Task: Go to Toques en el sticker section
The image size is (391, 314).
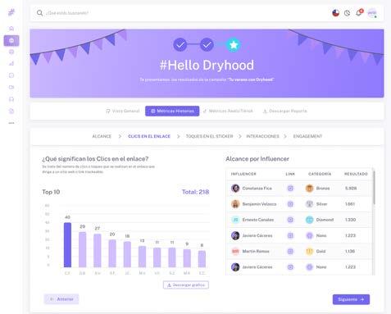Action: tap(209, 136)
